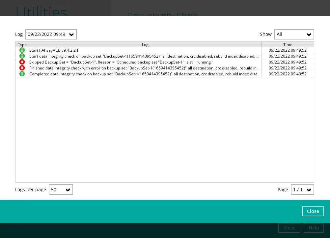The width and height of the screenshot is (330, 238).
Task: Open the Page selector dropdown
Action: click(302, 190)
